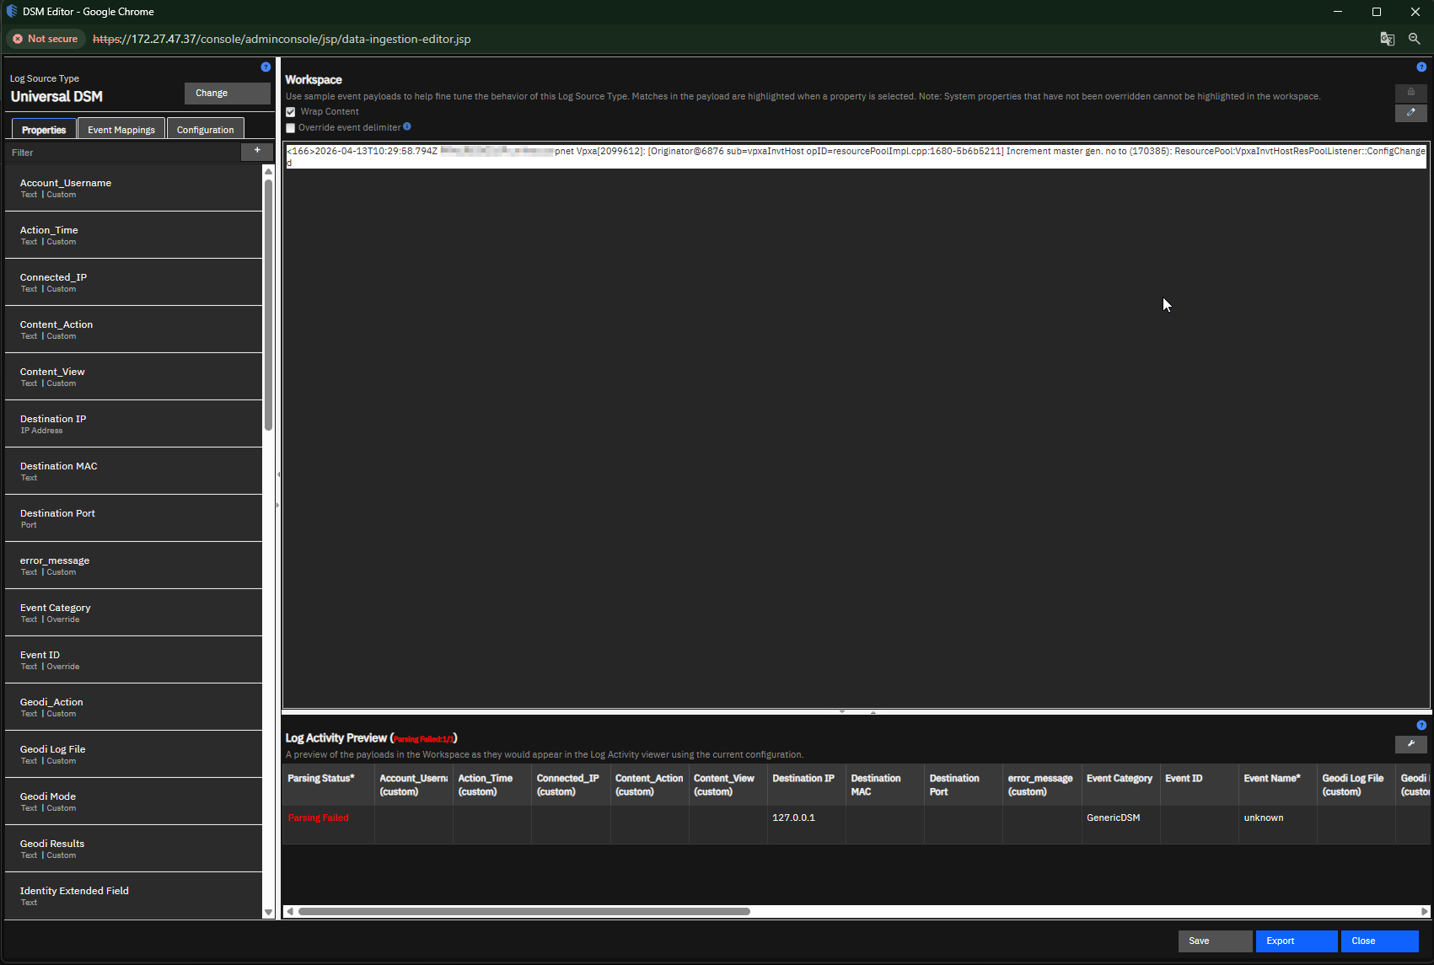Image resolution: width=1434 pixels, height=965 pixels.
Task: Click info icon beside Override event delimiter
Action: (407, 126)
